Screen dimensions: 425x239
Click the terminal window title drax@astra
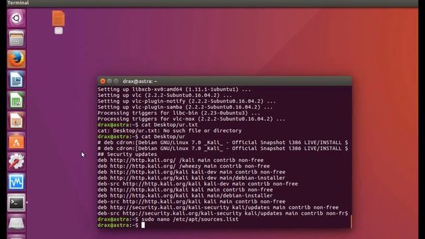[x=139, y=81]
